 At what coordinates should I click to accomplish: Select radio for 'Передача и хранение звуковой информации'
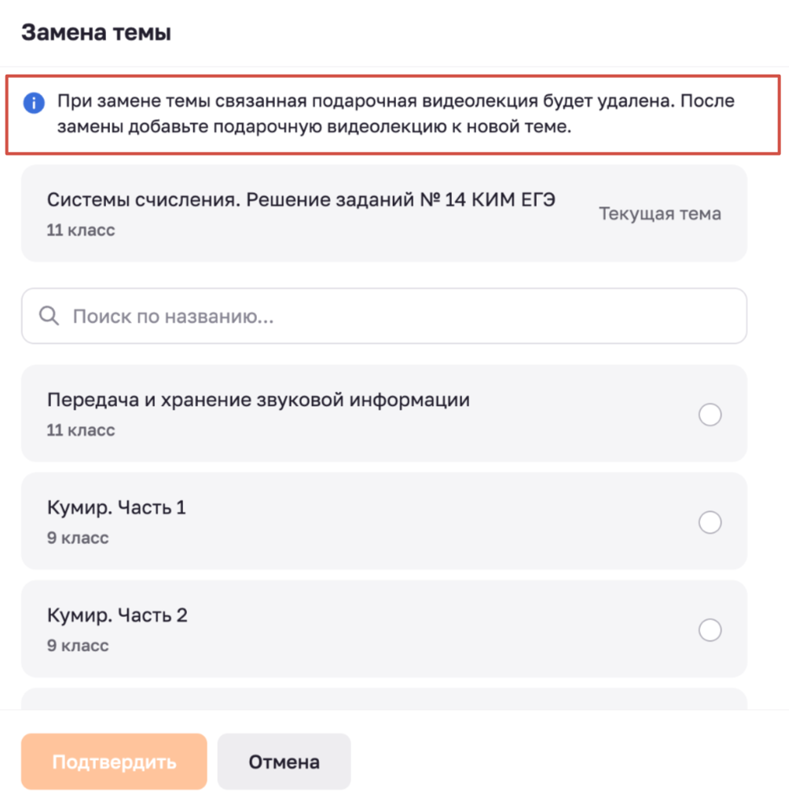pyautogui.click(x=710, y=415)
